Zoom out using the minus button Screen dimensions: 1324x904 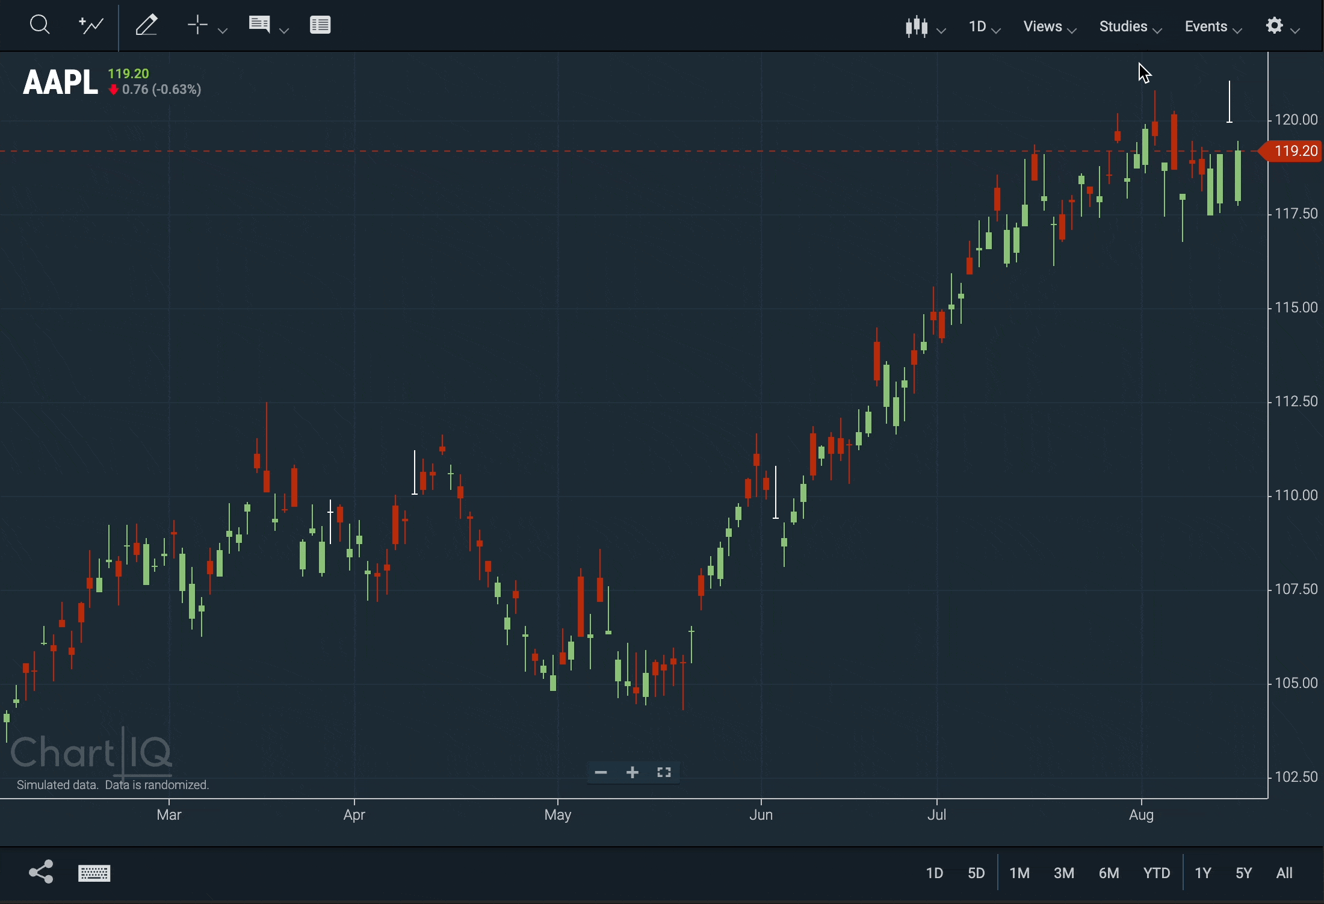(601, 773)
